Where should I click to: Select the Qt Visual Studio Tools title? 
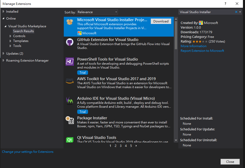pyautogui.click(x=97, y=138)
